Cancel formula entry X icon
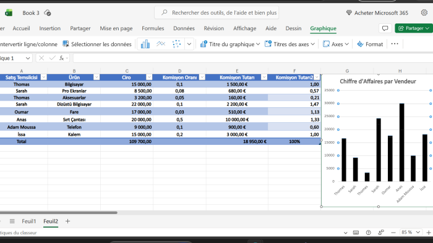Image resolution: width=433 pixels, height=243 pixels. tap(41, 58)
